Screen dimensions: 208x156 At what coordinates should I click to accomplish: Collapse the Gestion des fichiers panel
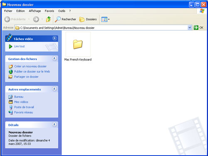pos(54,58)
